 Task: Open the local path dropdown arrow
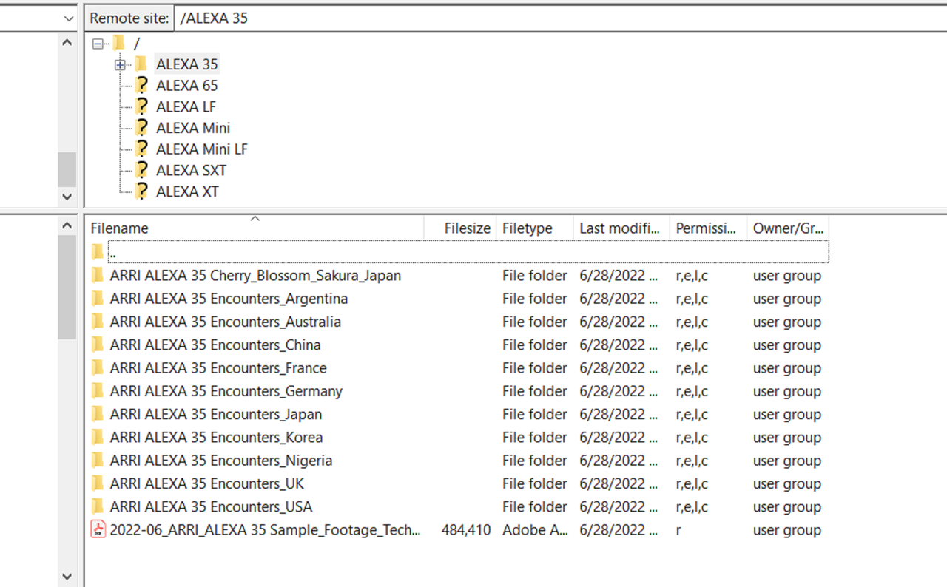pos(69,18)
